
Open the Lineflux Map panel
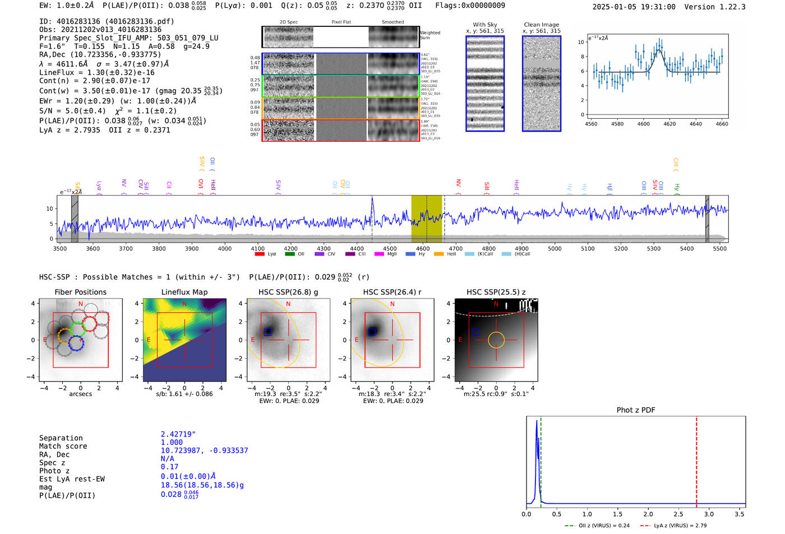click(184, 340)
